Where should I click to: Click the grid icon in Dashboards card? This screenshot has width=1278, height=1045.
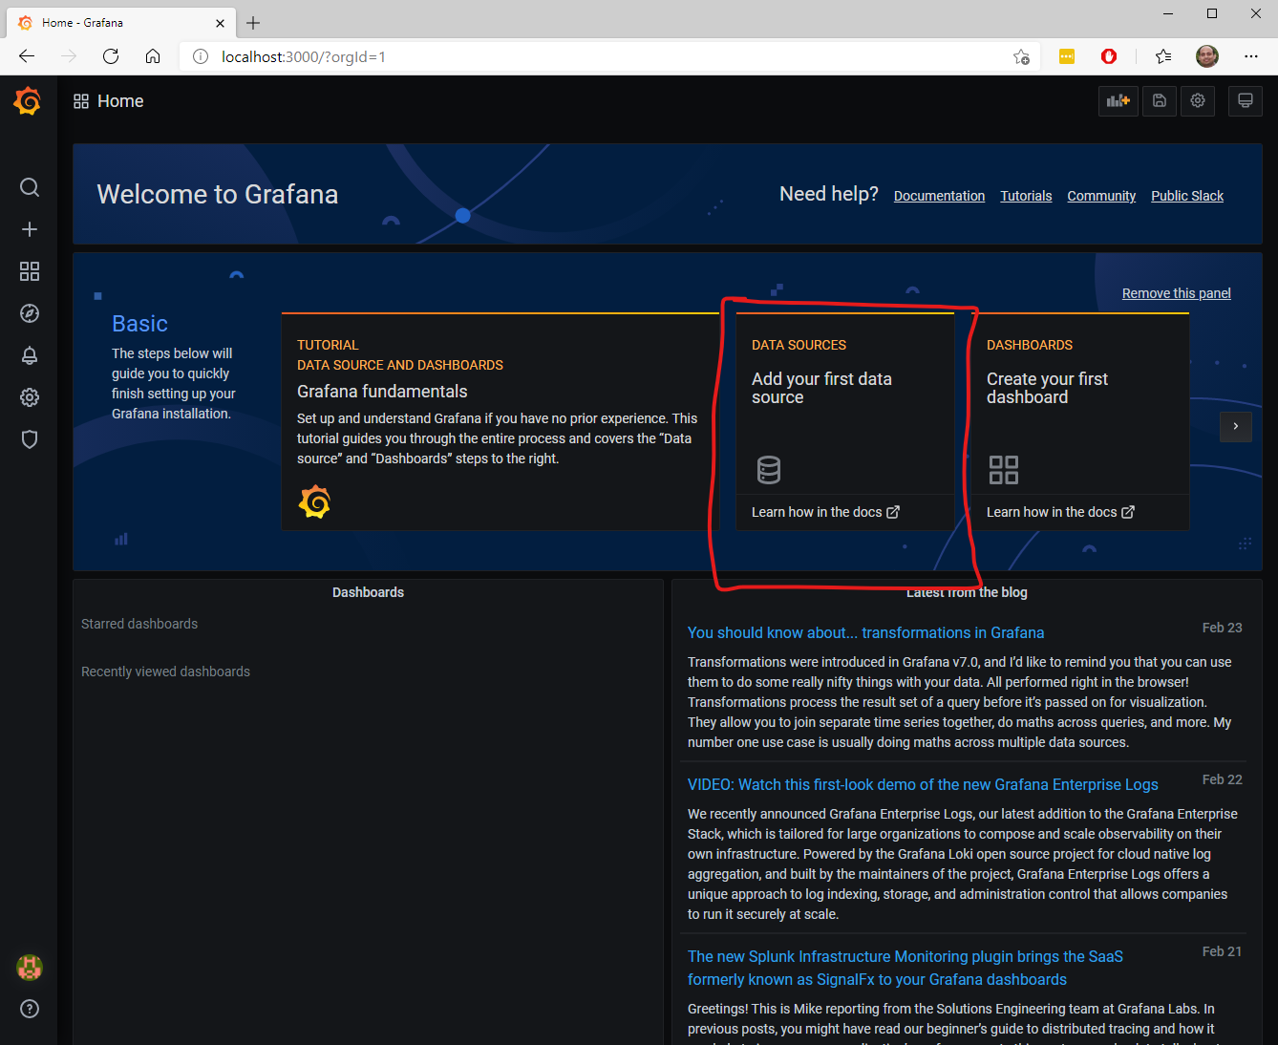coord(1004,470)
